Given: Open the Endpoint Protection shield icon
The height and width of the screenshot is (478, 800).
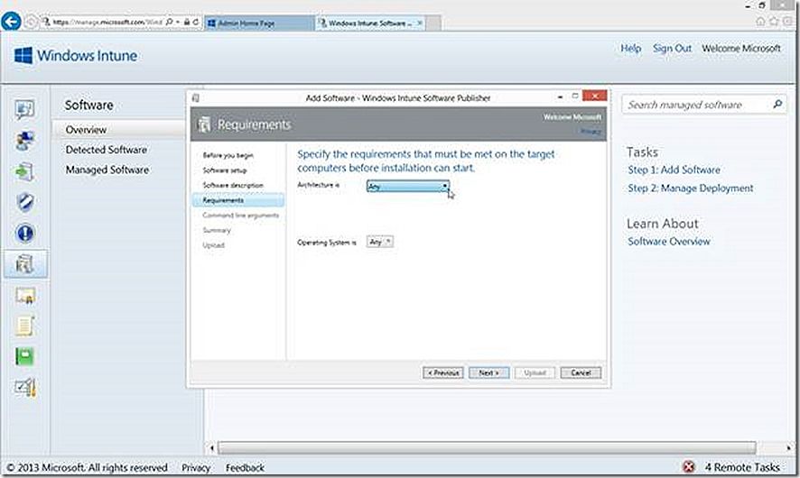Looking at the screenshot, I should tap(24, 202).
